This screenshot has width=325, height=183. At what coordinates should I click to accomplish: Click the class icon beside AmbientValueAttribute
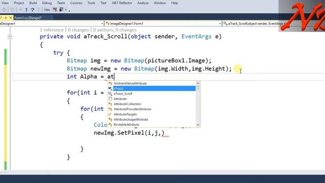point(110,83)
